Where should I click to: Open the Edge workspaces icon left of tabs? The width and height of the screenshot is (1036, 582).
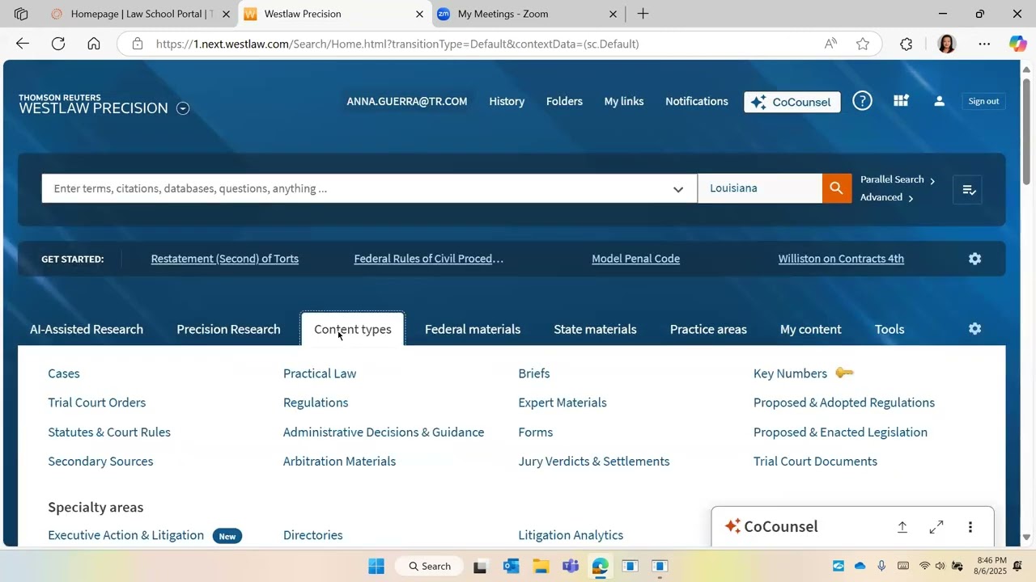(x=21, y=14)
